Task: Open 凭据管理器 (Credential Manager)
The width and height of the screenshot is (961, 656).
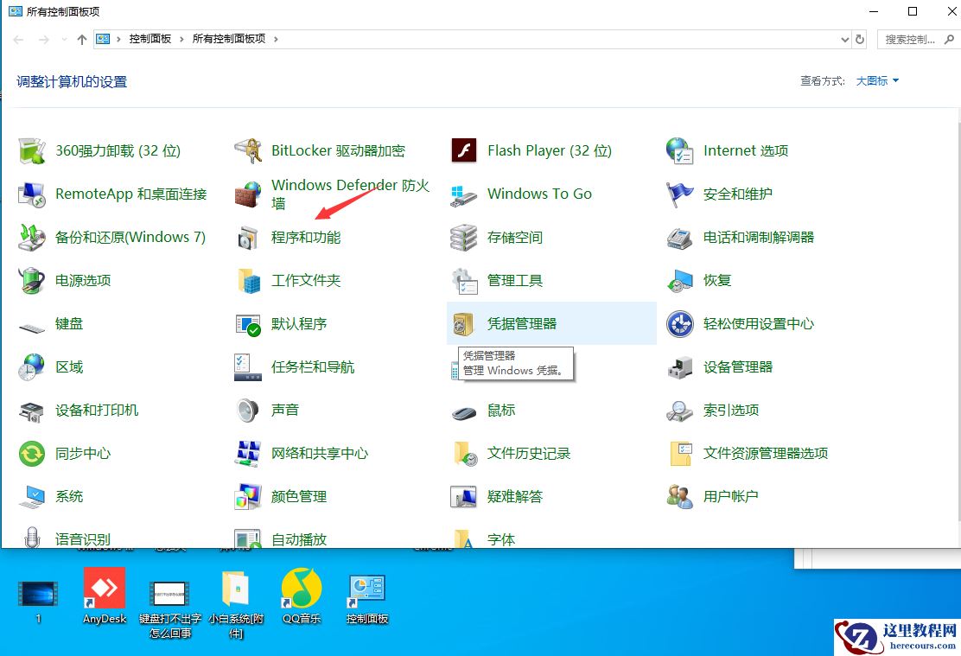Action: tap(520, 322)
